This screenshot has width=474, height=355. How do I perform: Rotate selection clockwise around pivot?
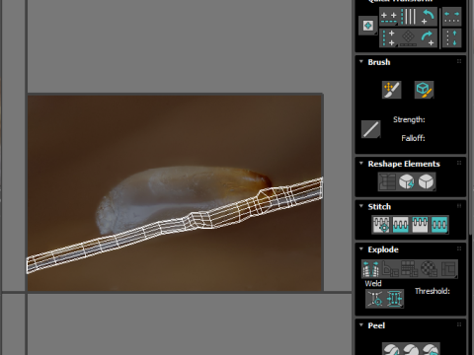pyautogui.click(x=428, y=38)
